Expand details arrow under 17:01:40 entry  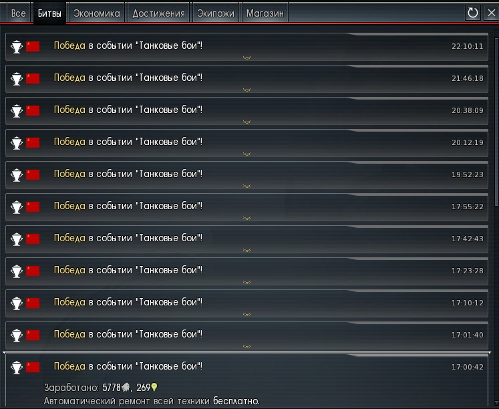coord(247,346)
